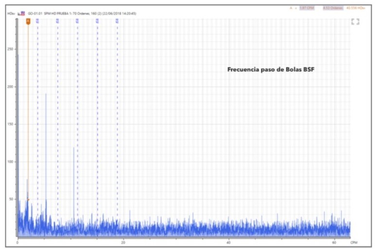
Task: Select the orange cursor A marker
Action: tap(28, 21)
